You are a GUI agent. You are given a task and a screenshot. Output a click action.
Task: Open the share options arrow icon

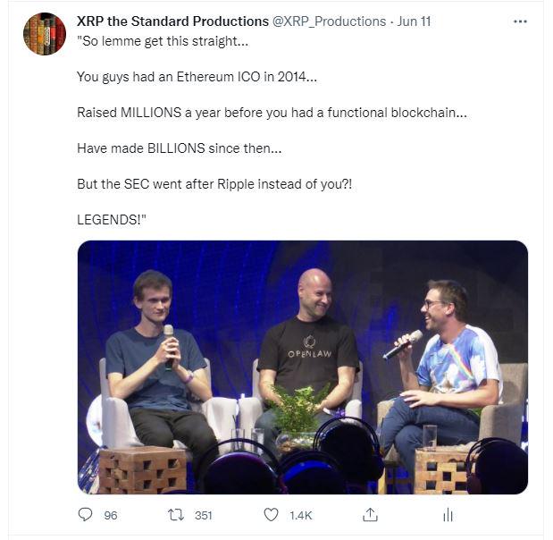(x=369, y=515)
